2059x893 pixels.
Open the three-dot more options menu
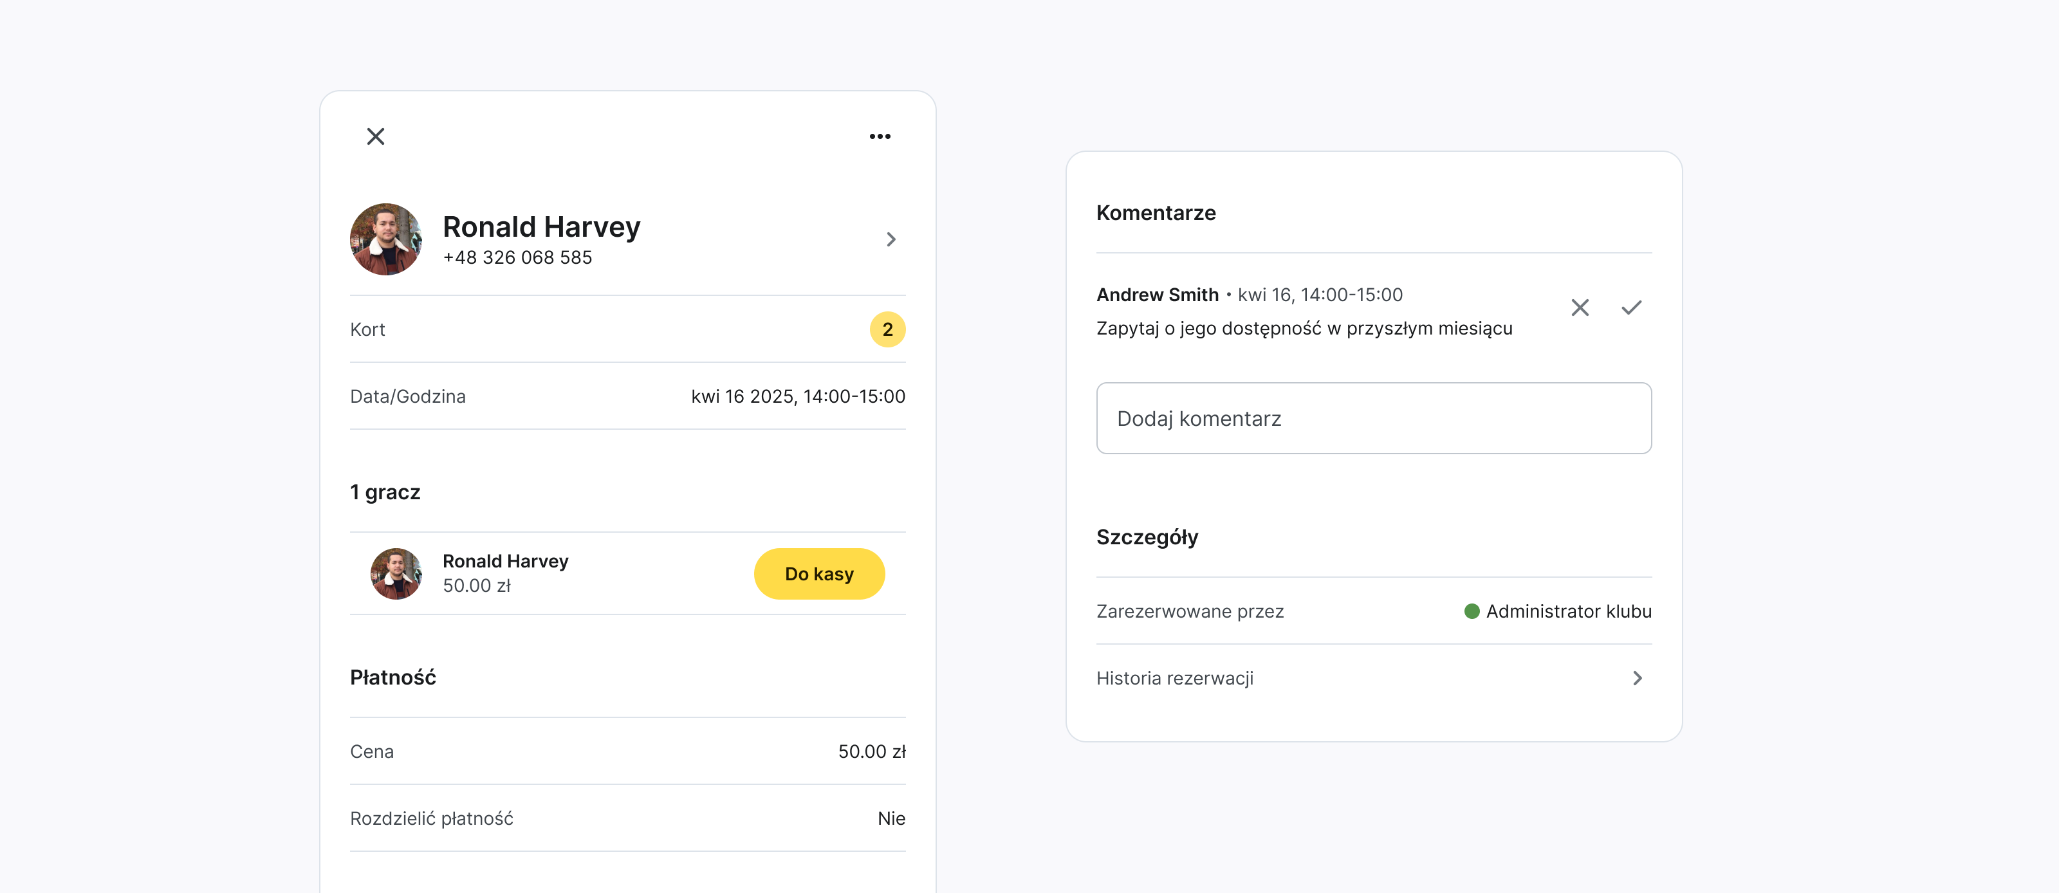point(879,136)
